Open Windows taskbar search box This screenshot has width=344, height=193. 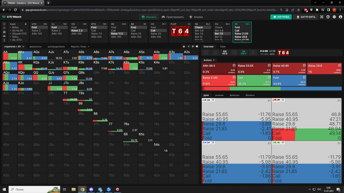34,189
